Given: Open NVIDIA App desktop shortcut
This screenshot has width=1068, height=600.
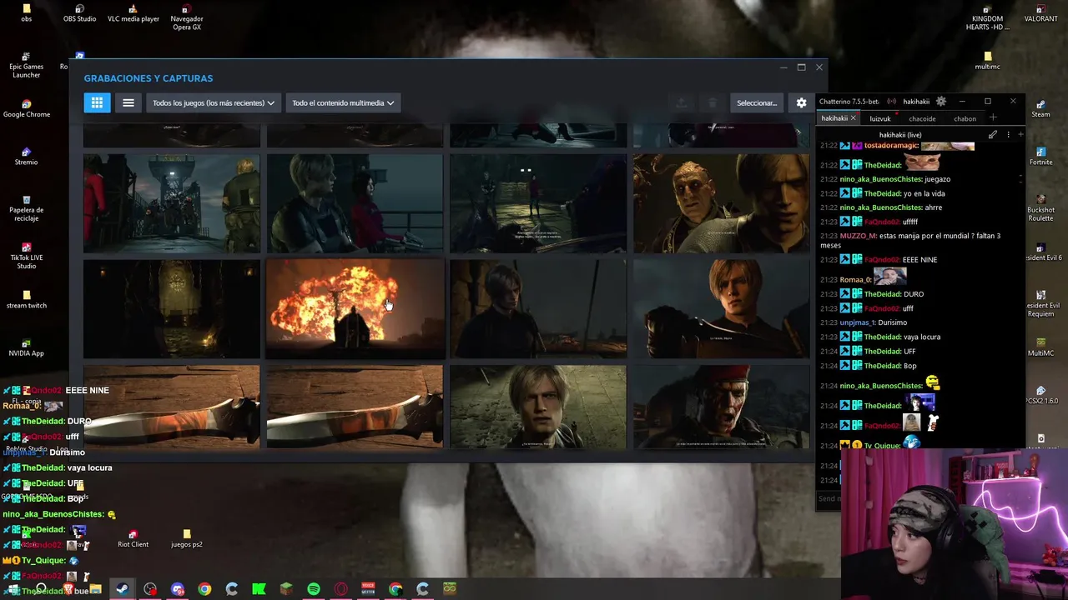Looking at the screenshot, I should [27, 347].
